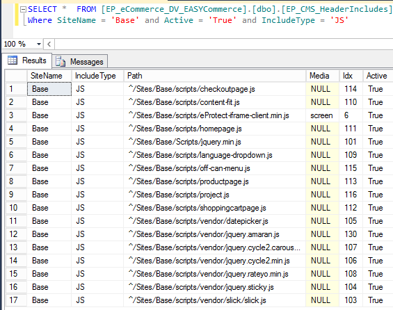Select the Active column header
Screen dimensions: 393x310
click(378, 76)
